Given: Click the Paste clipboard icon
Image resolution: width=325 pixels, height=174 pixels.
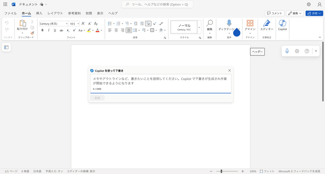Looking at the screenshot, I should pyautogui.click(x=22, y=23).
